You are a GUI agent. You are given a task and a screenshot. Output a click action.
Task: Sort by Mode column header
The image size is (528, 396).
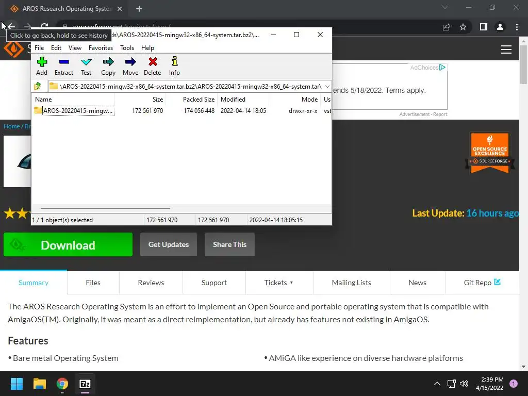click(294, 100)
